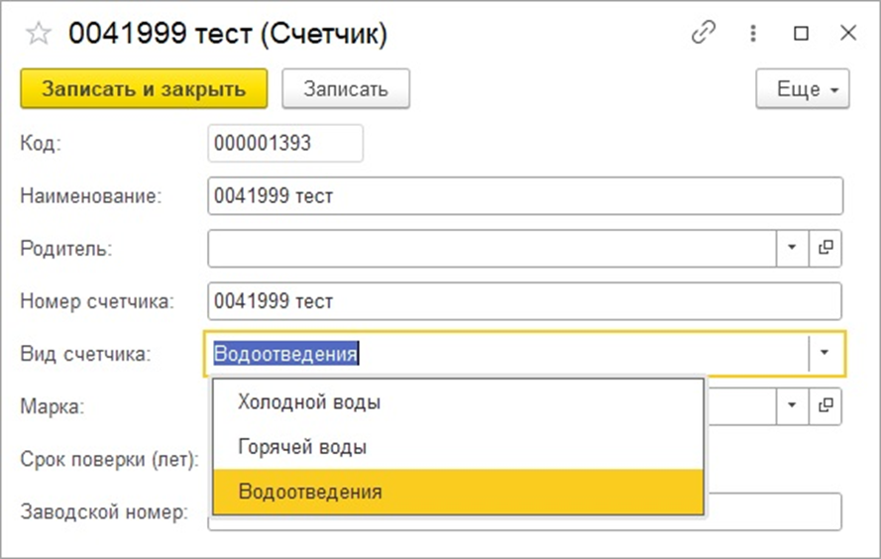Add counter to favorites with star icon

[x=38, y=34]
